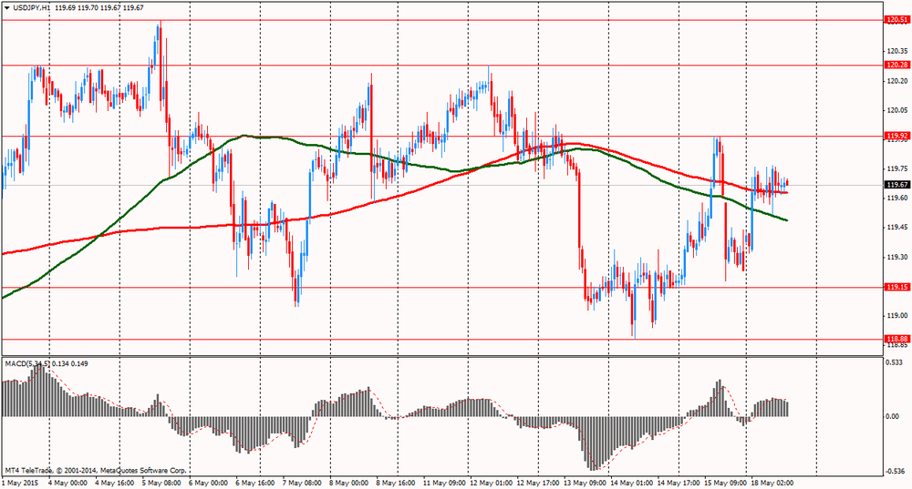Select the MACD(5,34,5) indicator label

pyautogui.click(x=27, y=363)
